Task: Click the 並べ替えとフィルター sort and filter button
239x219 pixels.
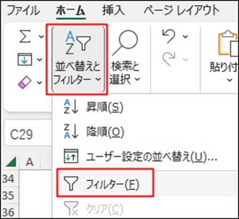Action: (x=78, y=59)
